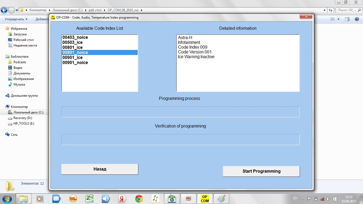Click the Programming process progress bar
The image size is (363, 204).
[180, 112]
